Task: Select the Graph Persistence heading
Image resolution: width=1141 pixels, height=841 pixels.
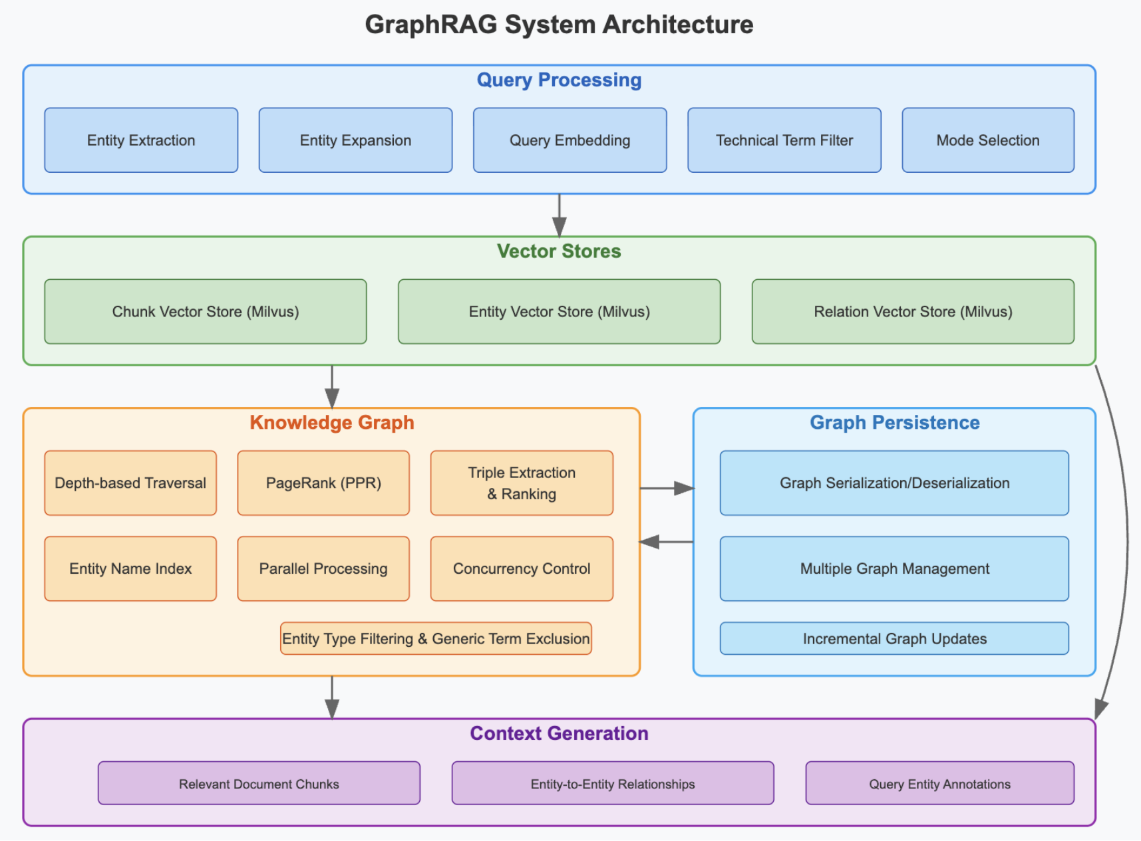Action: point(894,423)
